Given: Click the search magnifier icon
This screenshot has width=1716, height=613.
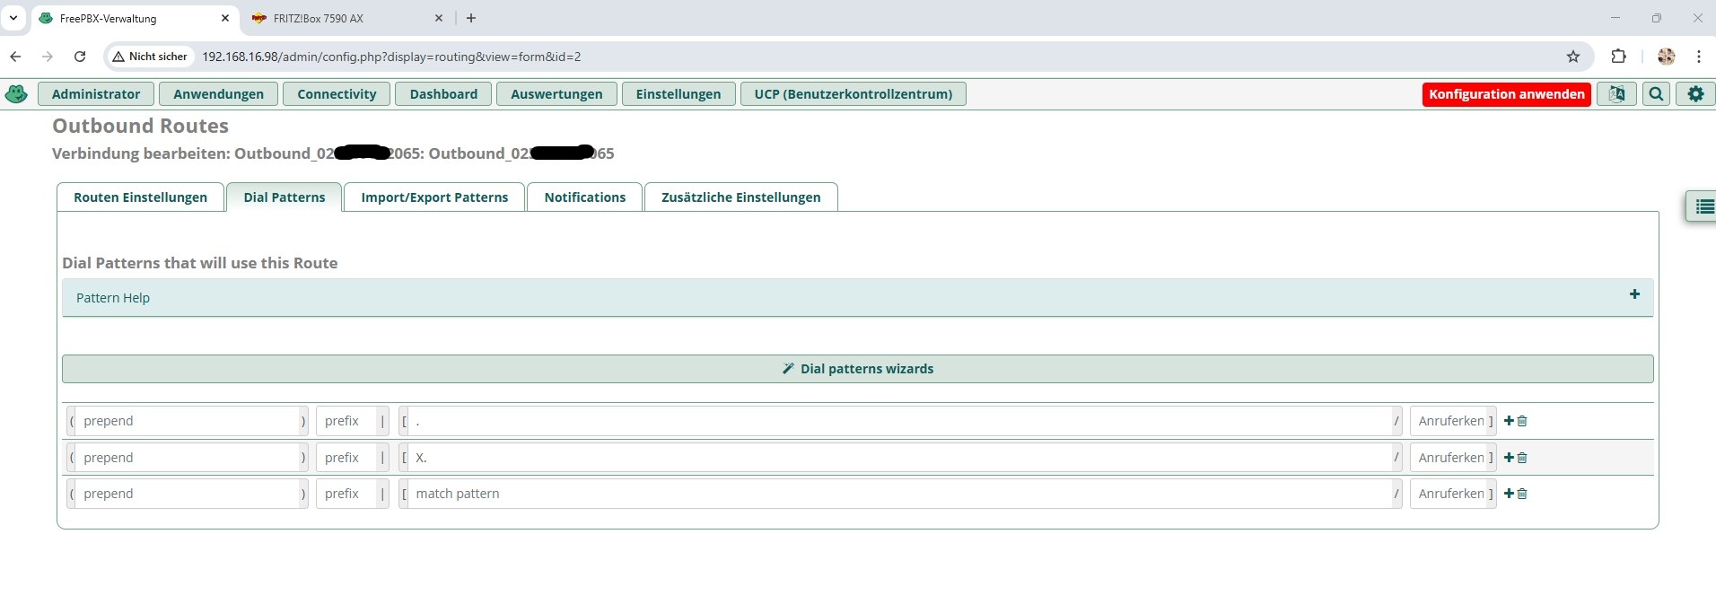Looking at the screenshot, I should [x=1656, y=94].
